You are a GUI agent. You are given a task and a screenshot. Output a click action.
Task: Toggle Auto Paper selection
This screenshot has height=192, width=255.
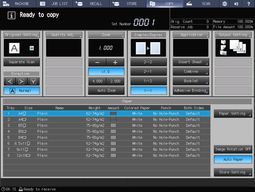(x=233, y=159)
